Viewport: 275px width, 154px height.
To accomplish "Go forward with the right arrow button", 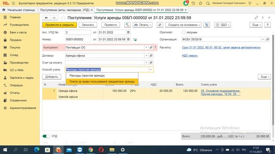I will click(54, 18).
